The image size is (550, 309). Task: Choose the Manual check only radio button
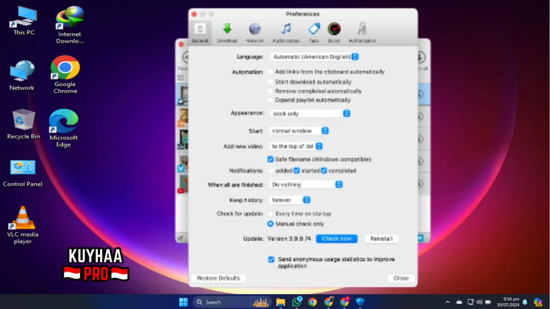coord(270,224)
